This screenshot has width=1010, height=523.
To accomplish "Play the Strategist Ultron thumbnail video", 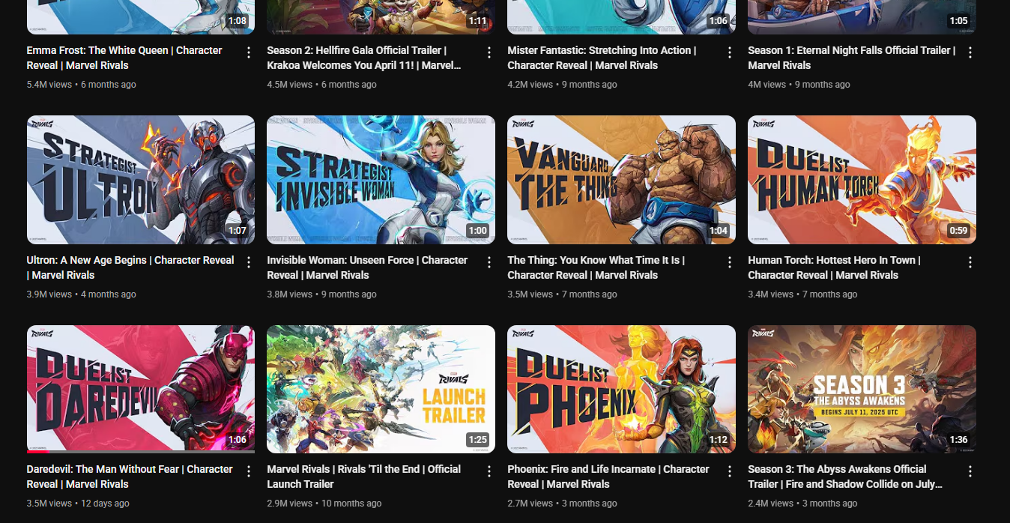I will 141,180.
